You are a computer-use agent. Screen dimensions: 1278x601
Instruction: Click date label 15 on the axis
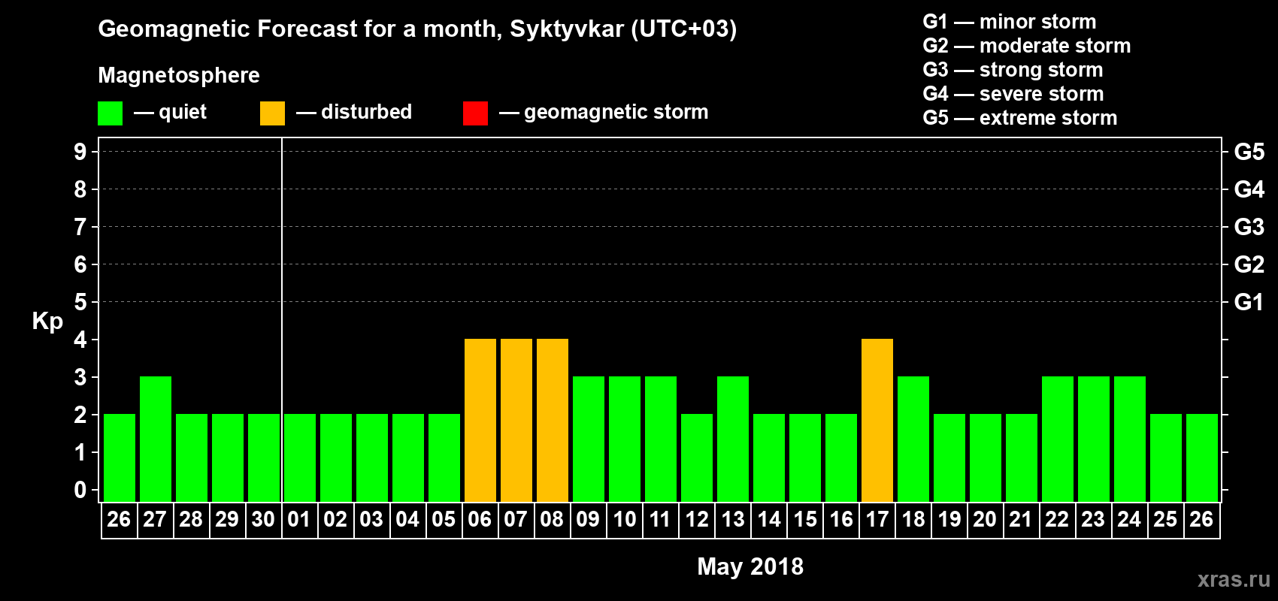coord(805,519)
